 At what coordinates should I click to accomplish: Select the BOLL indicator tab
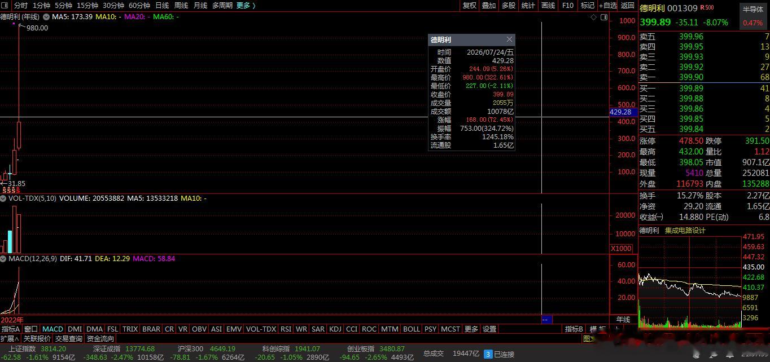(x=412, y=329)
